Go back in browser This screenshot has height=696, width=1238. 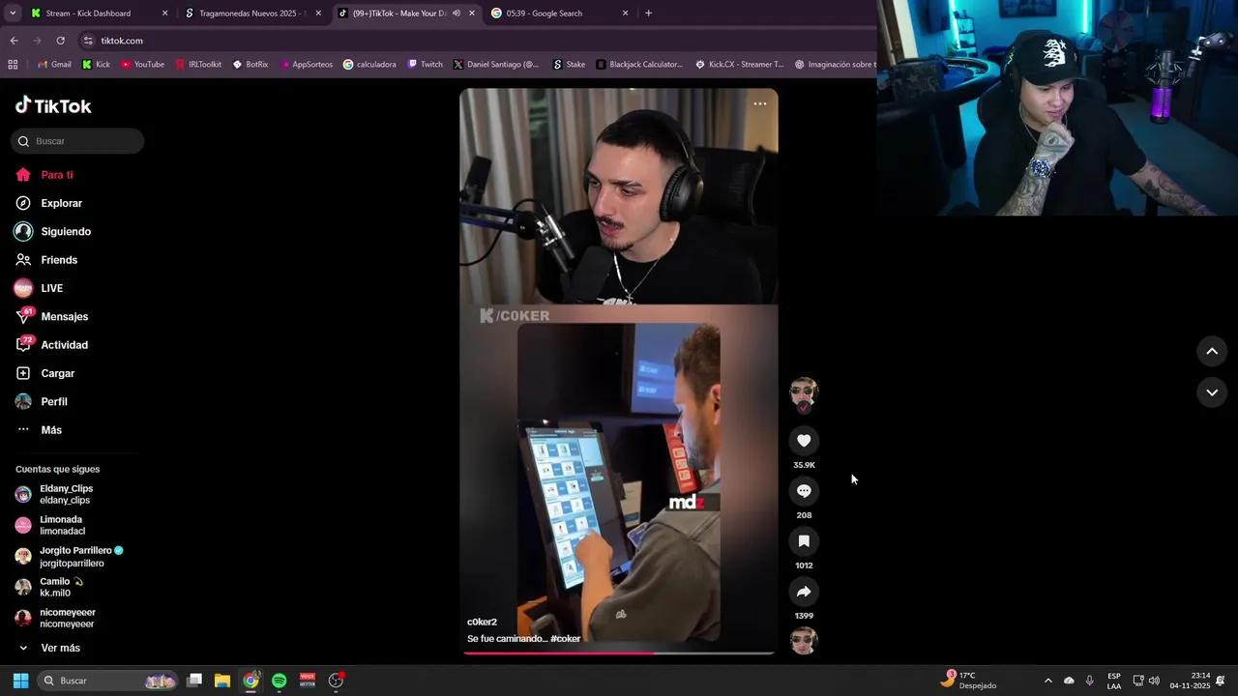(14, 41)
